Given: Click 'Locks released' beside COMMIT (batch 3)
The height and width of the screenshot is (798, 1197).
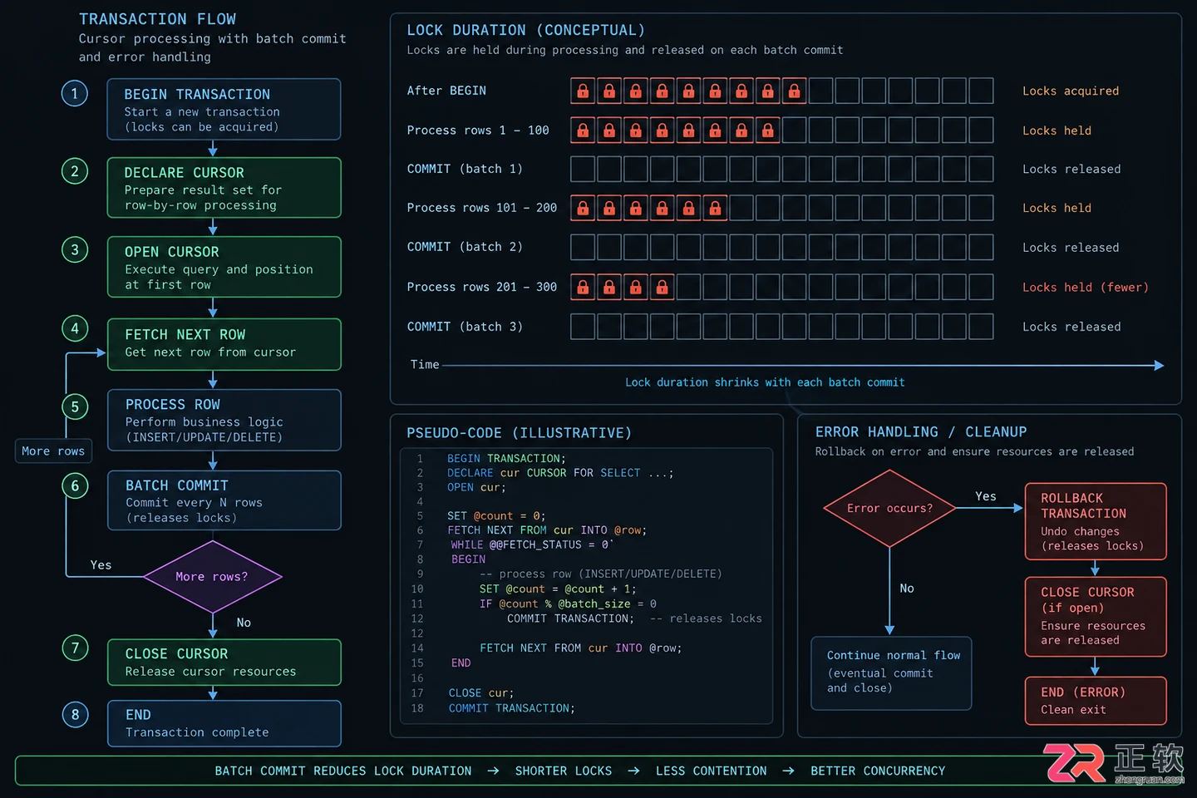Looking at the screenshot, I should coord(1071,328).
